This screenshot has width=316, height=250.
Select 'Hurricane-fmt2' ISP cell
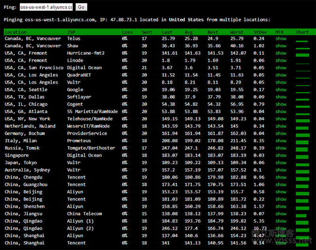(x=86, y=53)
